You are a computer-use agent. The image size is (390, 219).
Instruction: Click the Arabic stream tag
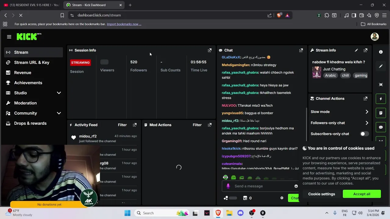[330, 75]
